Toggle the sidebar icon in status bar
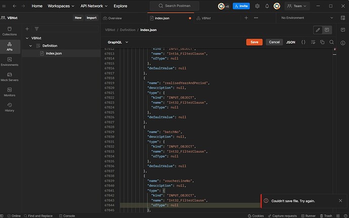 (2, 216)
